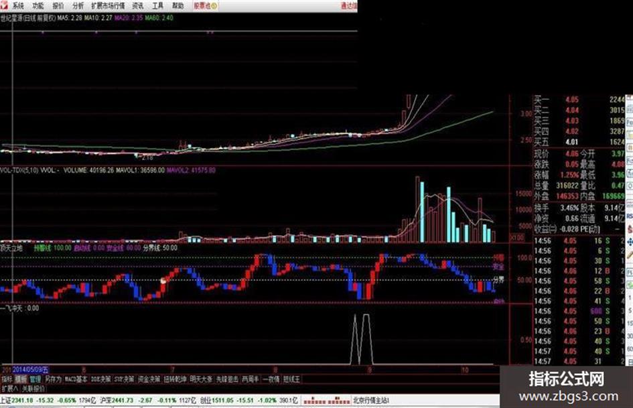Image resolution: width=633 pixels, height=408 pixels.
Task: Open the 扩展市场行情 menu
Action: point(108,5)
